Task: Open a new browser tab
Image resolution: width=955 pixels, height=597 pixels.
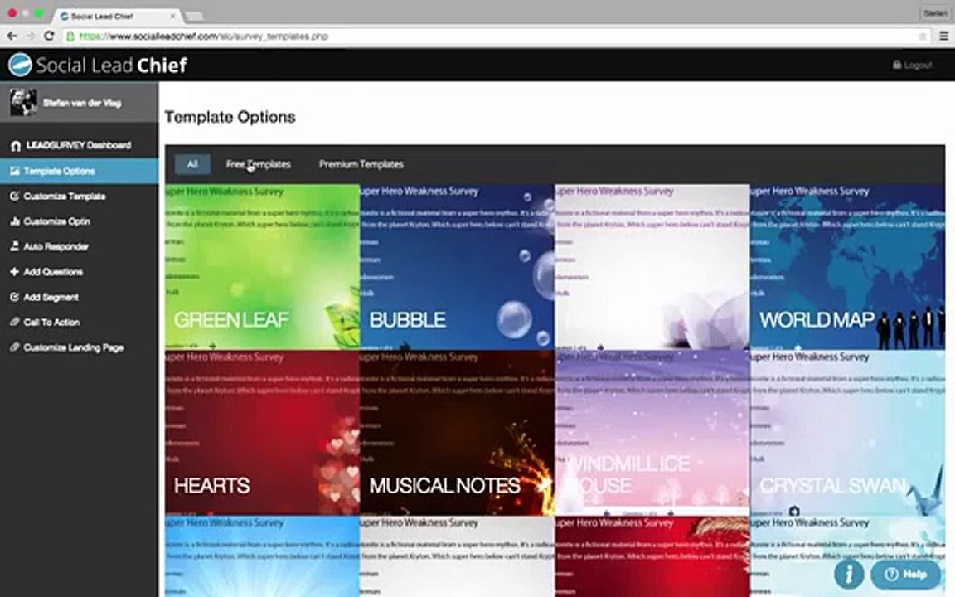Action: (194, 16)
